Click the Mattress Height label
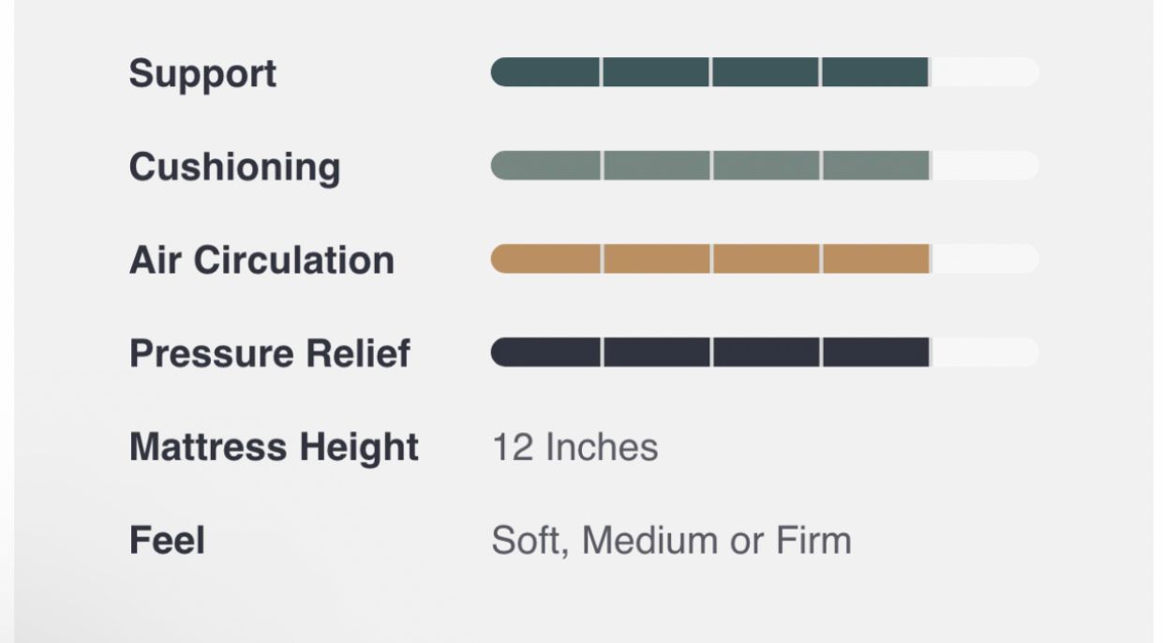This screenshot has height=643, width=1163. coord(274,447)
